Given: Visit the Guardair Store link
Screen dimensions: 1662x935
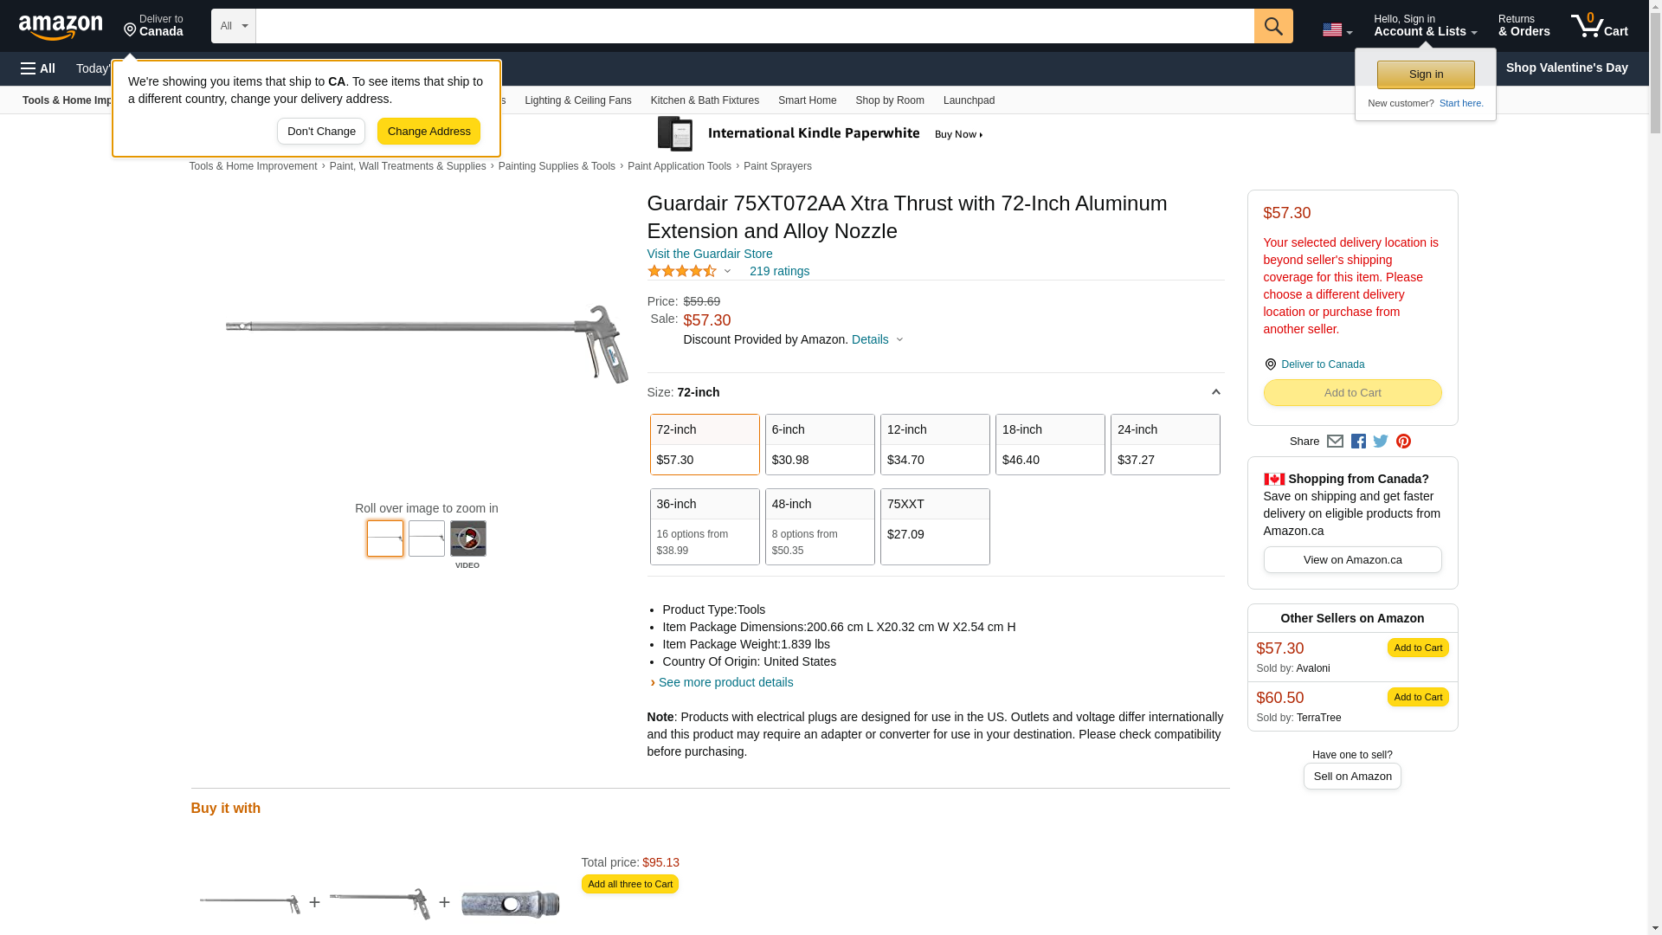Looking at the screenshot, I should coord(709,254).
